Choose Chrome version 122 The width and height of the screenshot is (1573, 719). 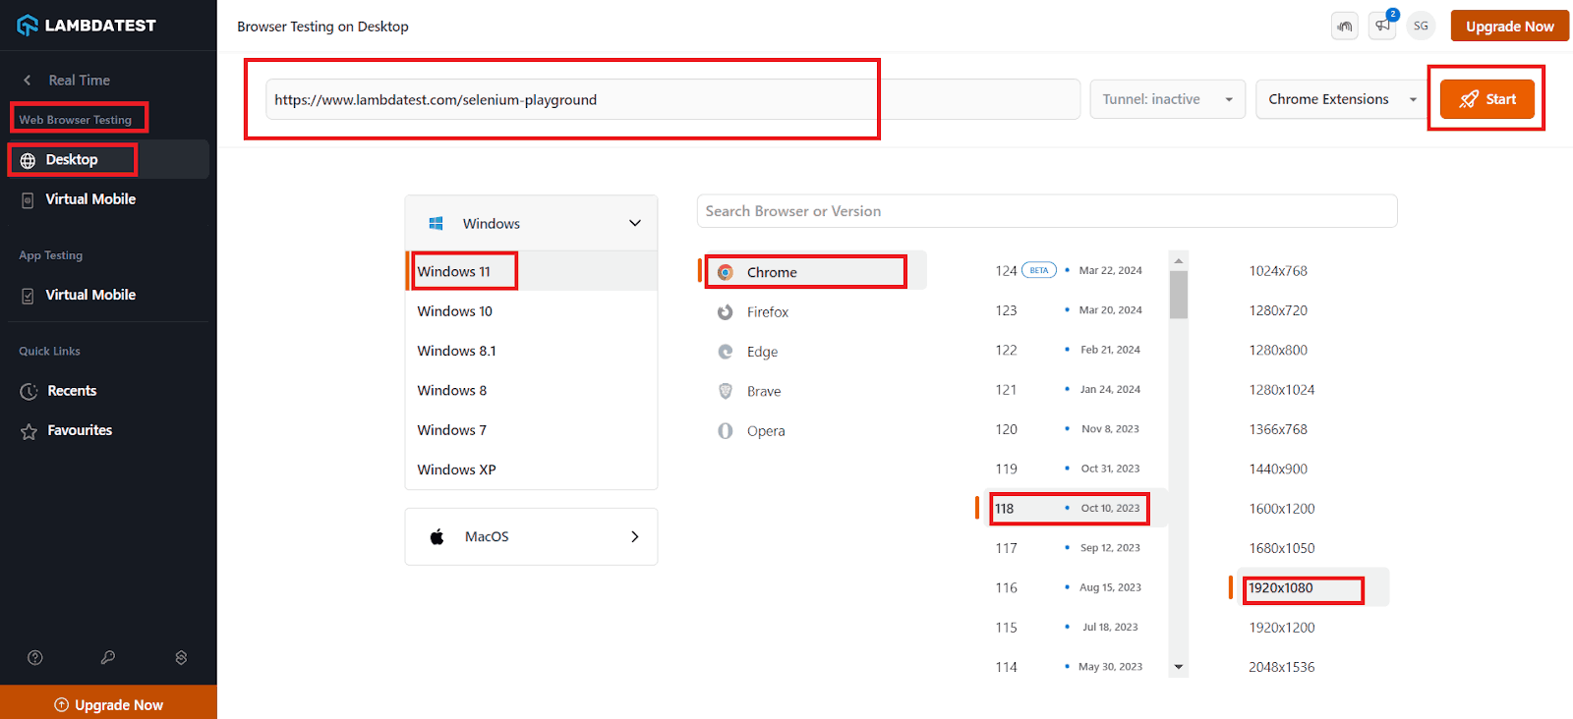[x=1069, y=350]
